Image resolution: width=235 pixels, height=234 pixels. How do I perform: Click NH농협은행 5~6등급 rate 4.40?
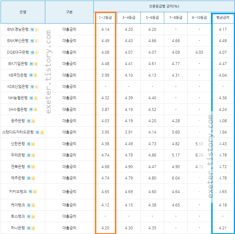point(152,98)
